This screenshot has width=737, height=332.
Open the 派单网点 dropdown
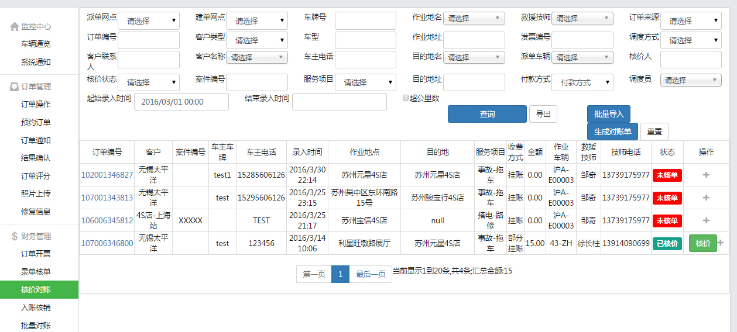coord(149,21)
